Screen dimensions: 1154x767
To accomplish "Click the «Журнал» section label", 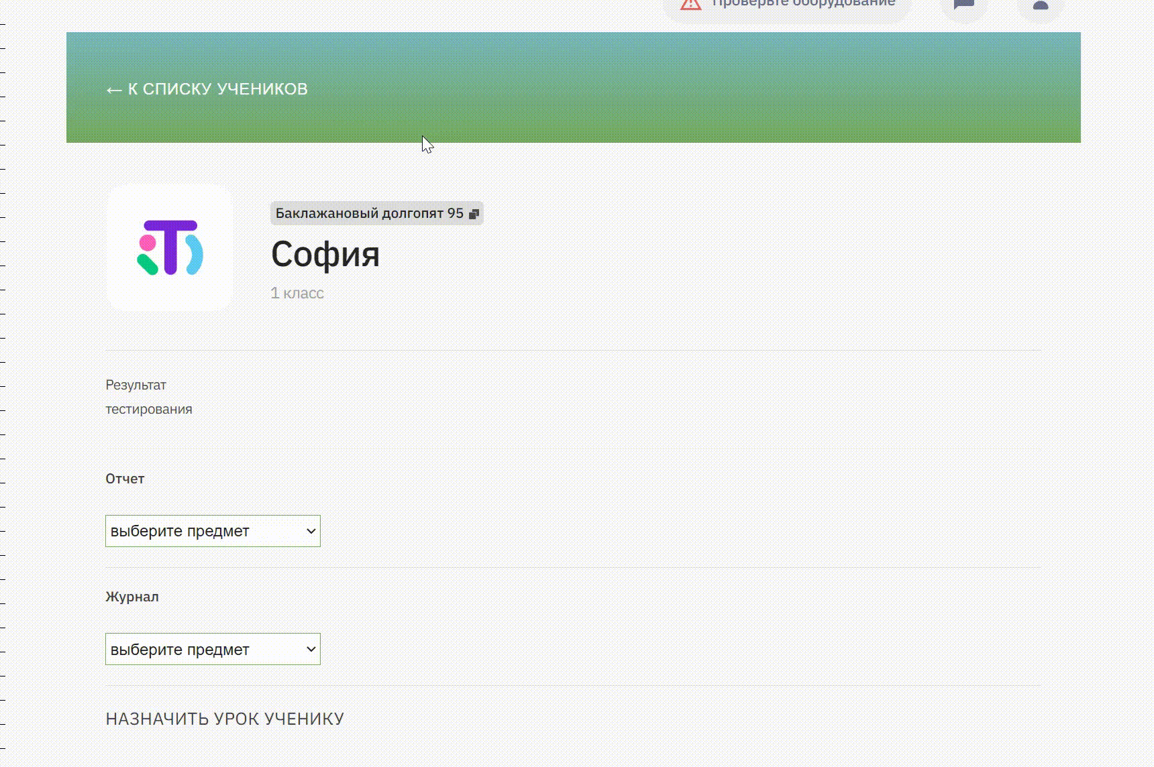I will pyautogui.click(x=132, y=597).
